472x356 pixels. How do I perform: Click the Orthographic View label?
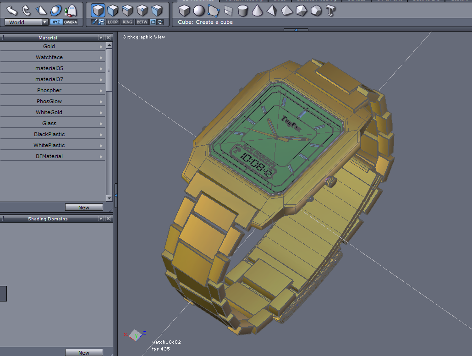point(143,37)
